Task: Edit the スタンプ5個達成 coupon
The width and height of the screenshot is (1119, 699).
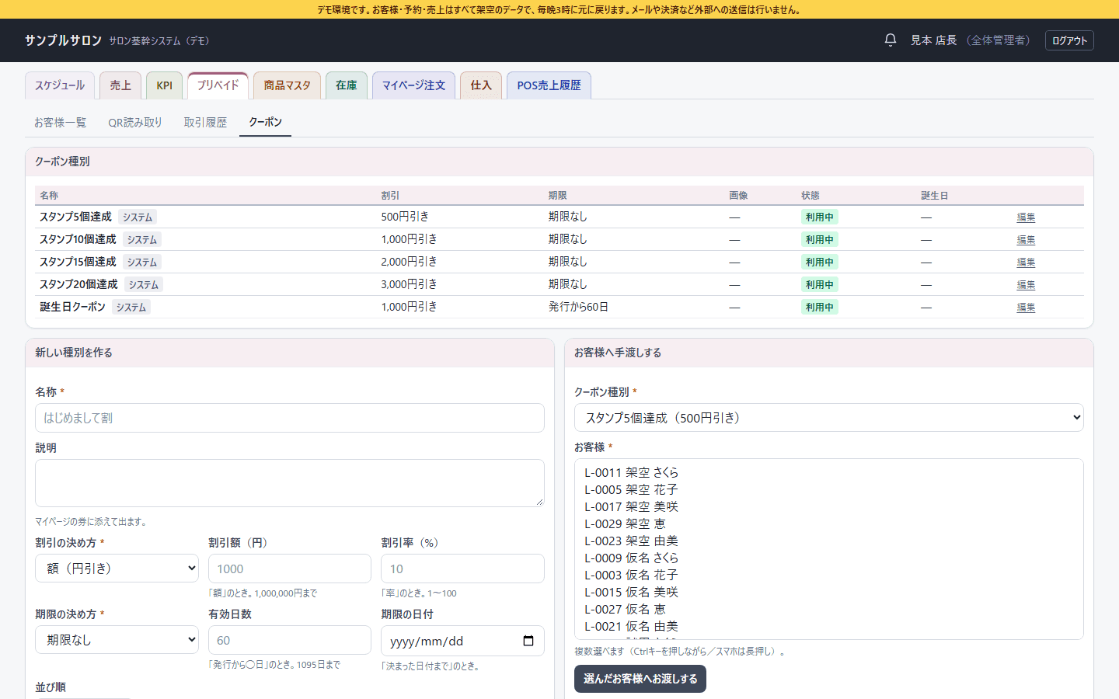Action: point(1026,217)
